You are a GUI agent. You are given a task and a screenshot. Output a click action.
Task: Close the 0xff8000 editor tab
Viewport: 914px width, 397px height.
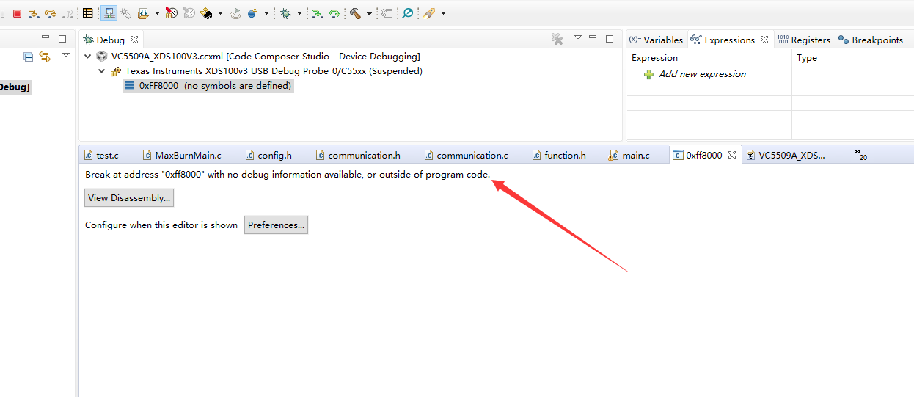(x=732, y=155)
